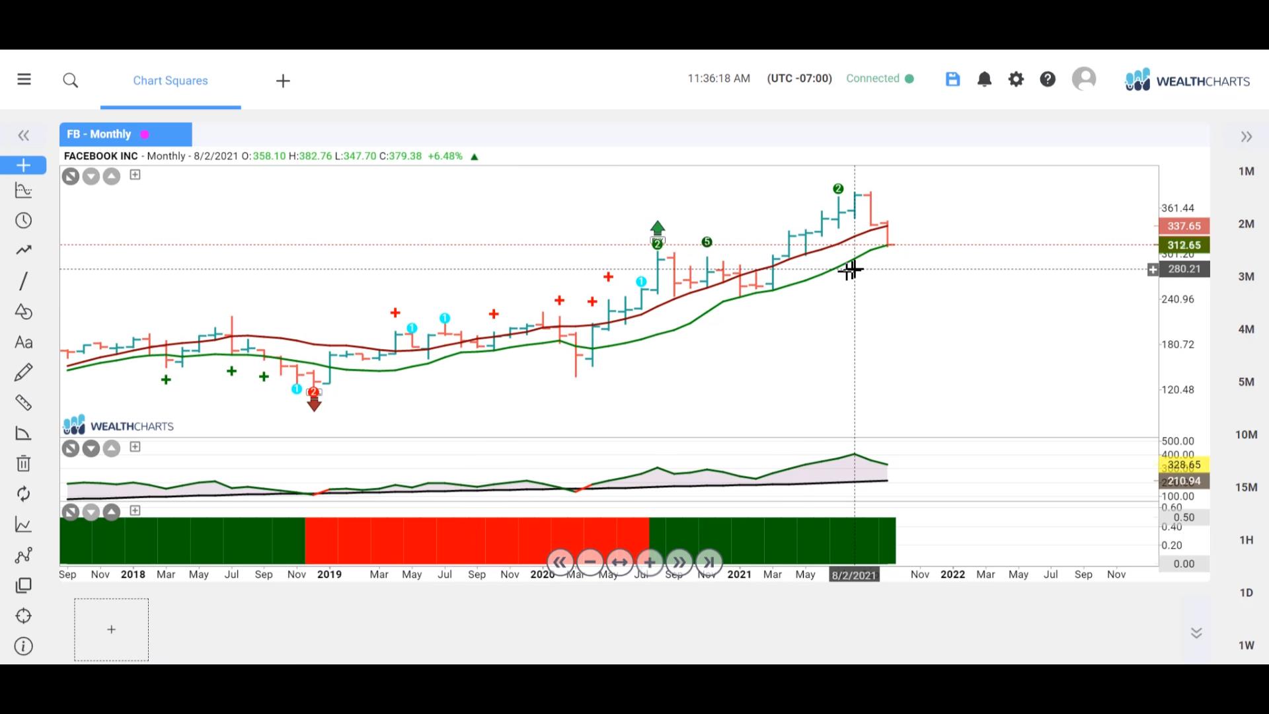
Task: Open the info circle icon
Action: click(23, 647)
